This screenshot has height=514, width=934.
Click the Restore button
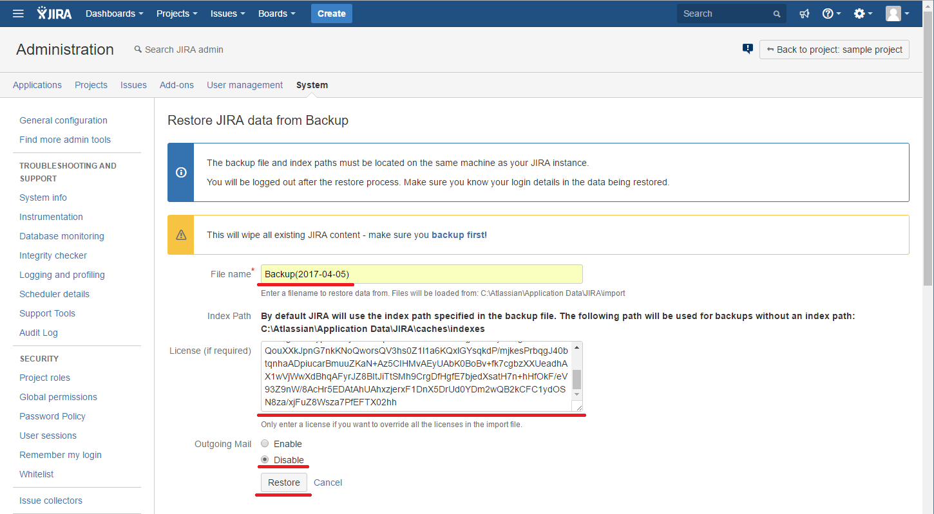284,482
